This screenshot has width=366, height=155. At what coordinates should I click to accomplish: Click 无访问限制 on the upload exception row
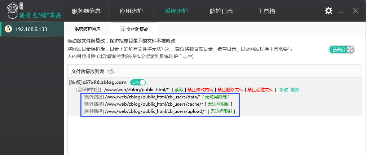tap(221, 111)
